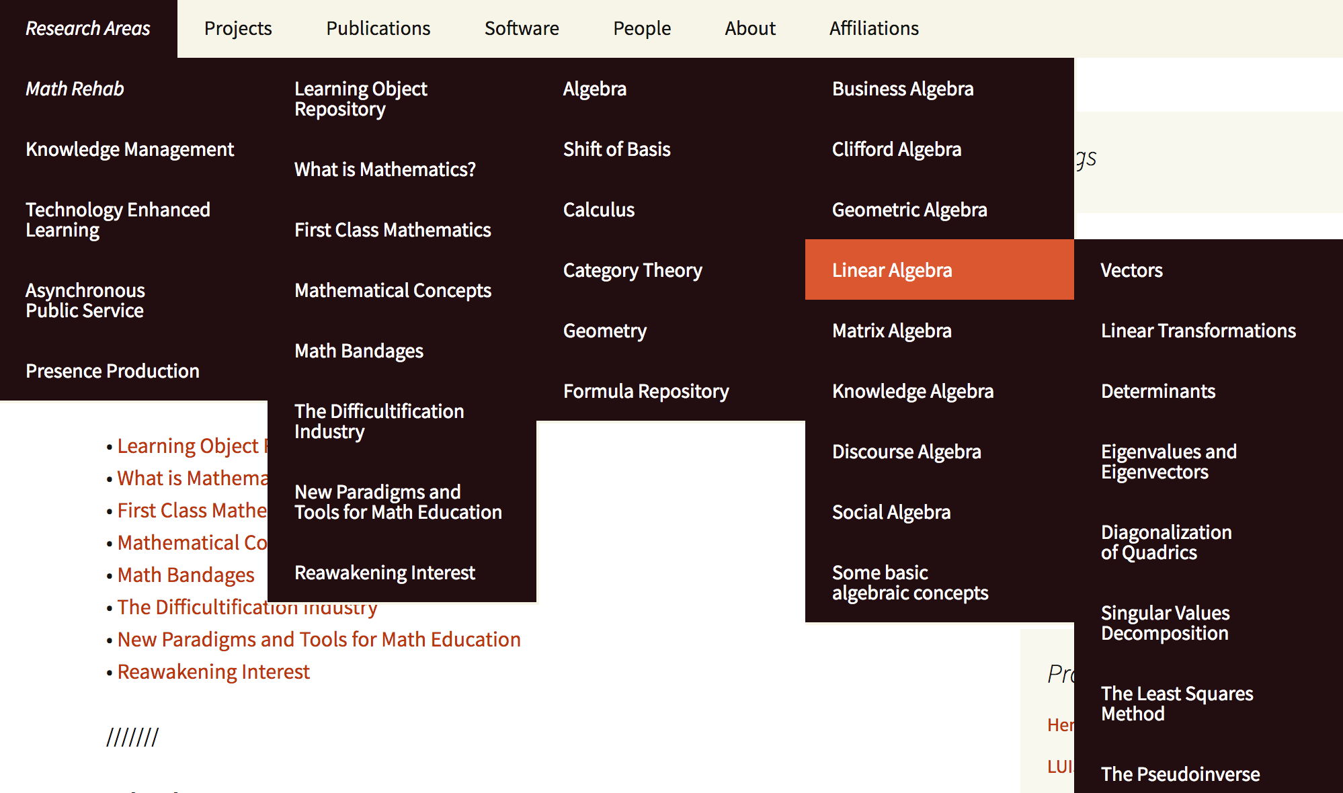Select Knowledge Management research area
The width and height of the screenshot is (1343, 793).
(x=130, y=149)
